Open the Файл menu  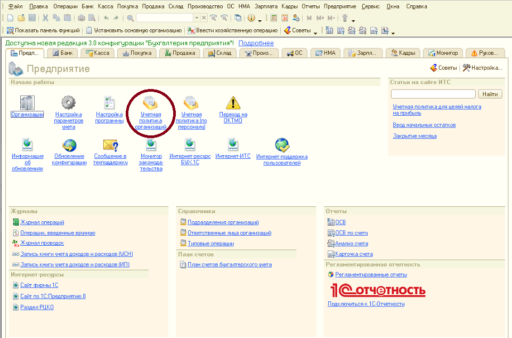tap(15, 6)
